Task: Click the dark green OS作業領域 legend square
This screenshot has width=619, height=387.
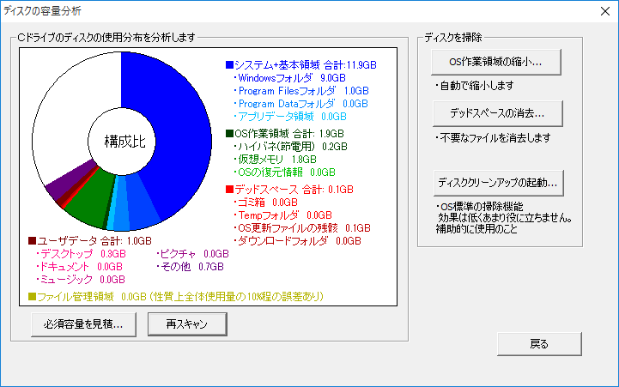Action: 229,134
